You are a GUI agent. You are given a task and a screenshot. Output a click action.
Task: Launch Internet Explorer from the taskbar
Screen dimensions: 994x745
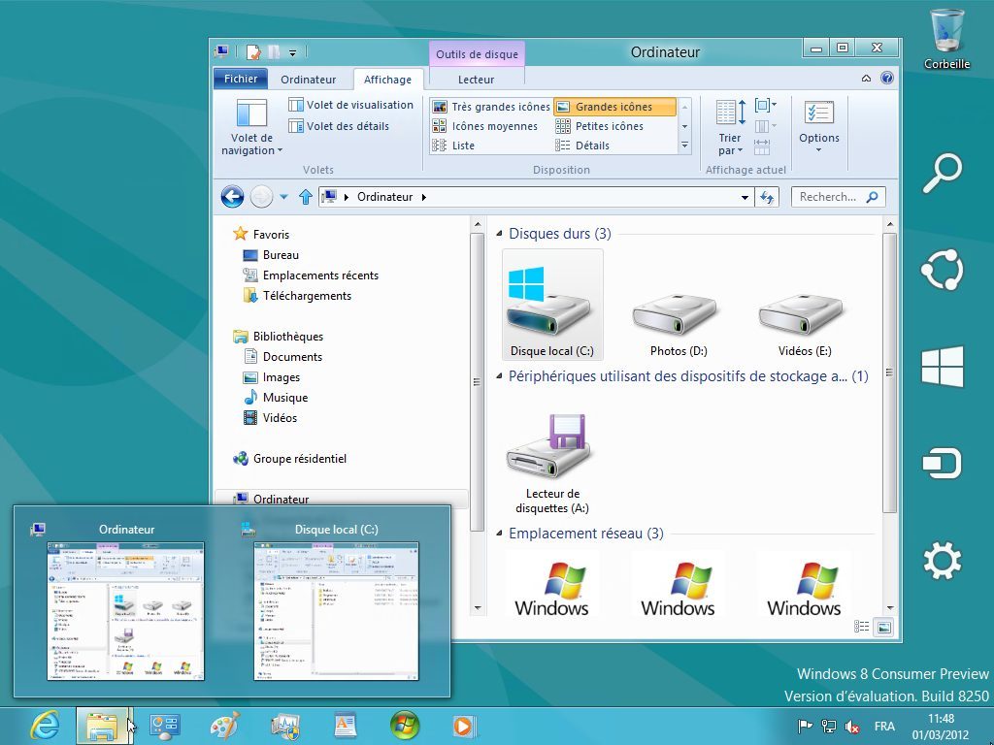coord(45,726)
